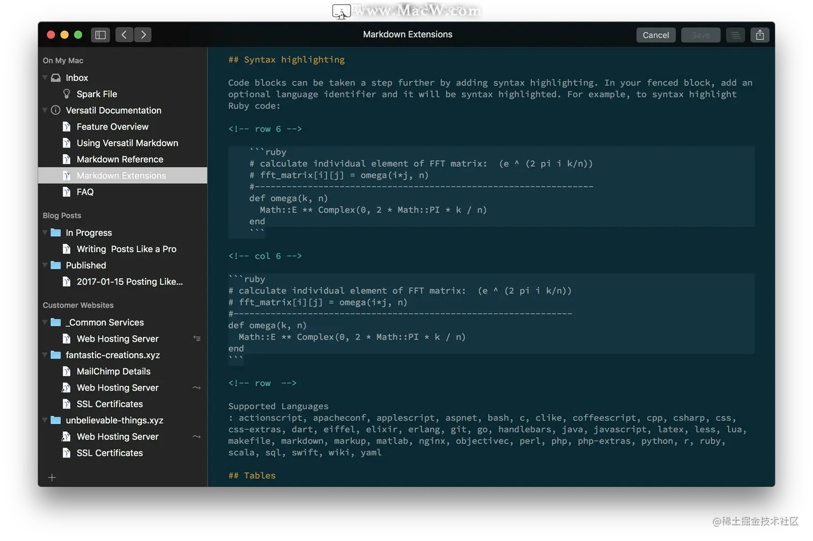
Task: Click the On My Mac section header
Action: (63, 61)
